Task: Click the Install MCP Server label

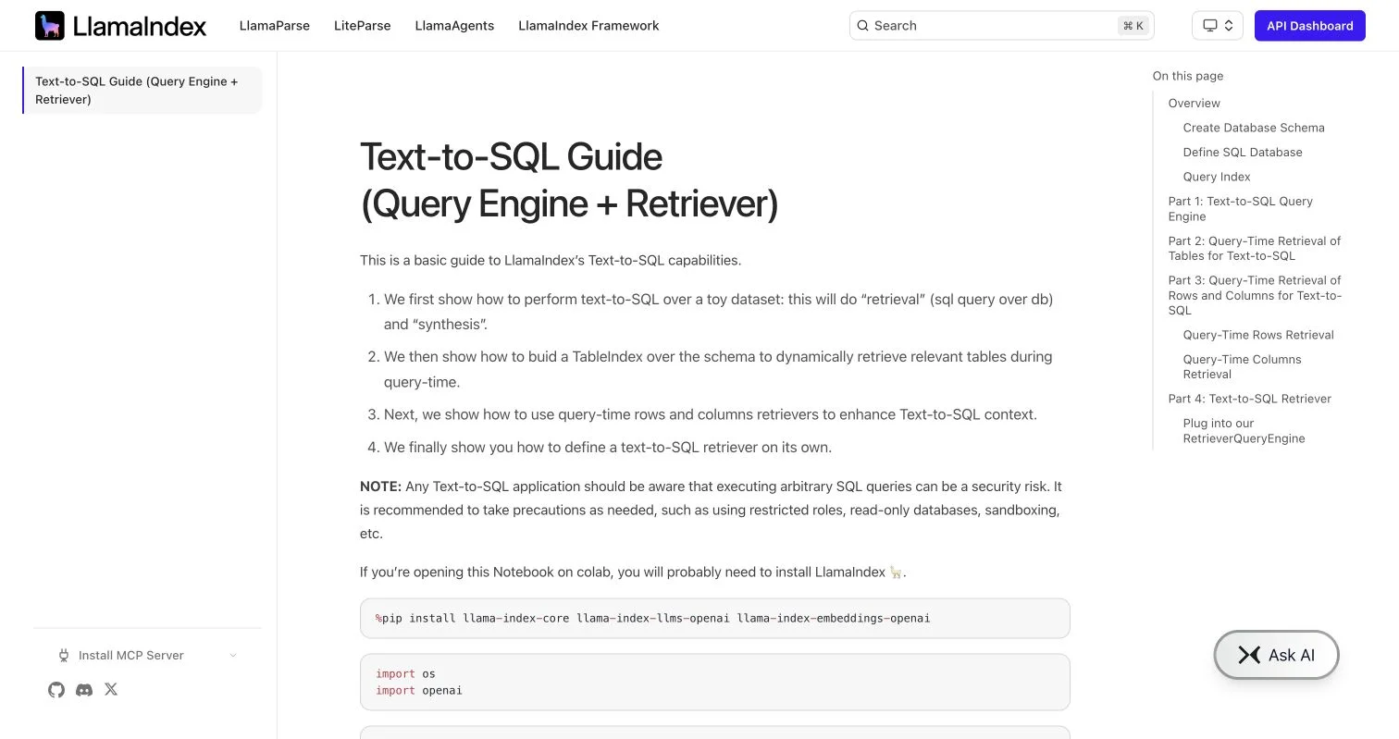Action: pyautogui.click(x=131, y=655)
